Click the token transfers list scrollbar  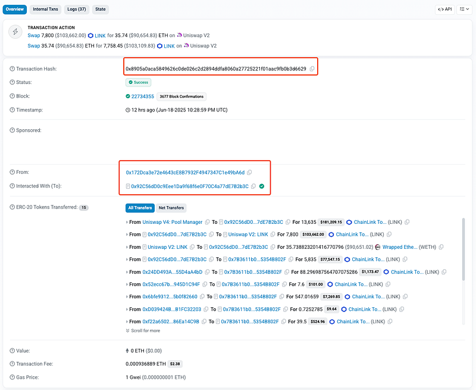pyautogui.click(x=463, y=250)
